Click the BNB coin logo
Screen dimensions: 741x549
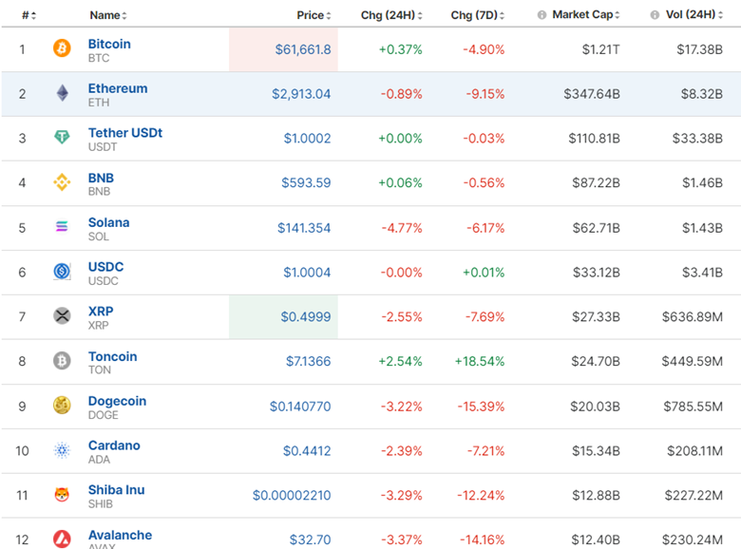click(62, 182)
